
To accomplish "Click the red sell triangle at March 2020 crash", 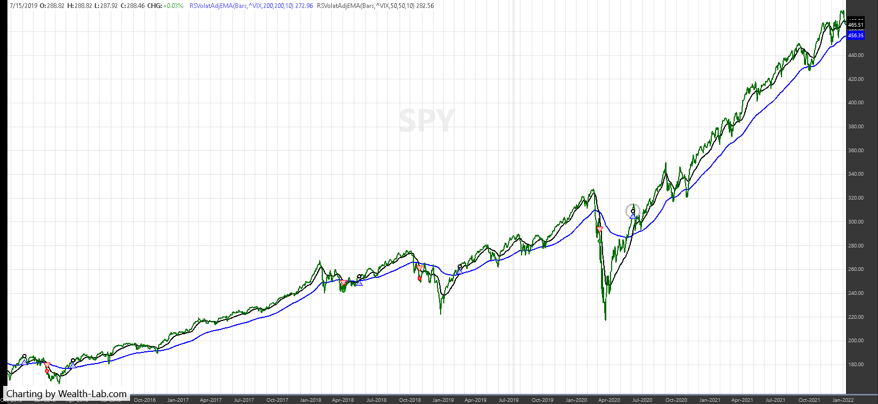I will pyautogui.click(x=599, y=229).
